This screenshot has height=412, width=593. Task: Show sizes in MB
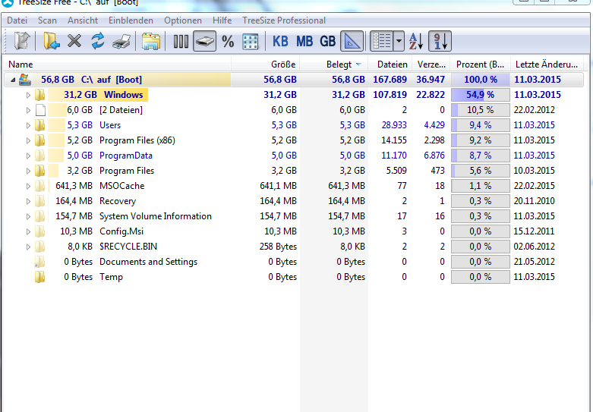304,41
